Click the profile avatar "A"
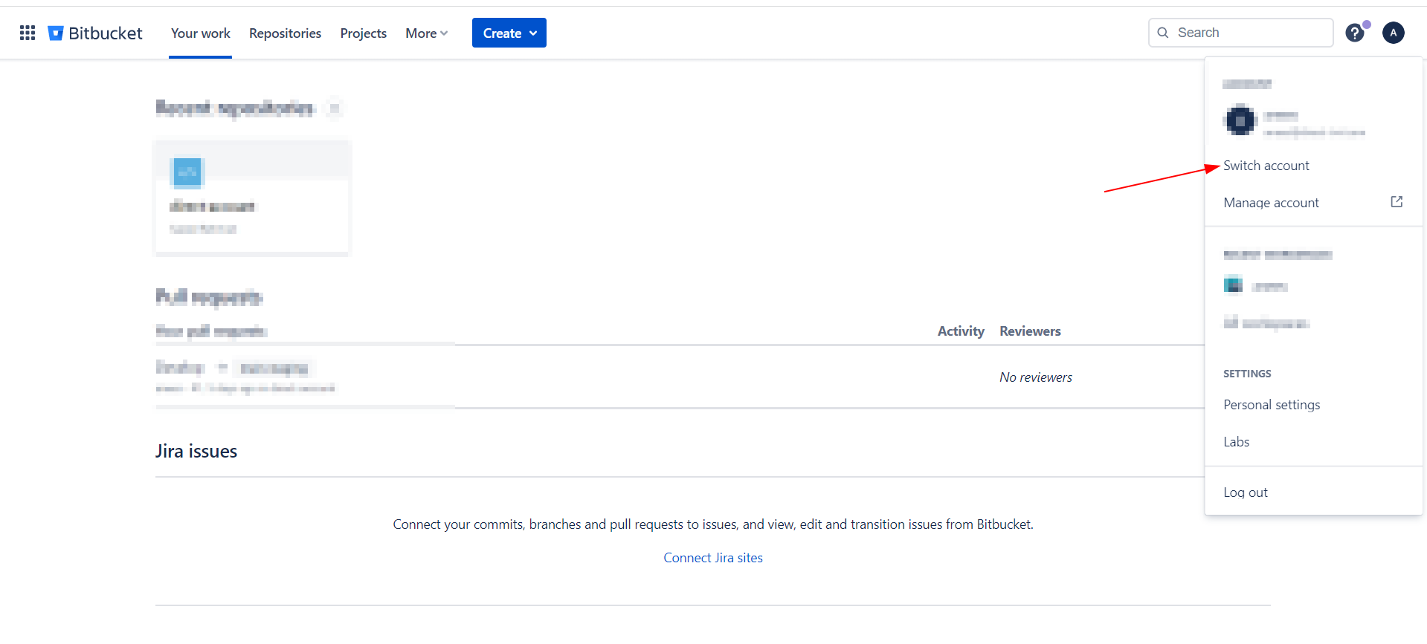Viewport: 1427px width, 644px height. [1393, 33]
